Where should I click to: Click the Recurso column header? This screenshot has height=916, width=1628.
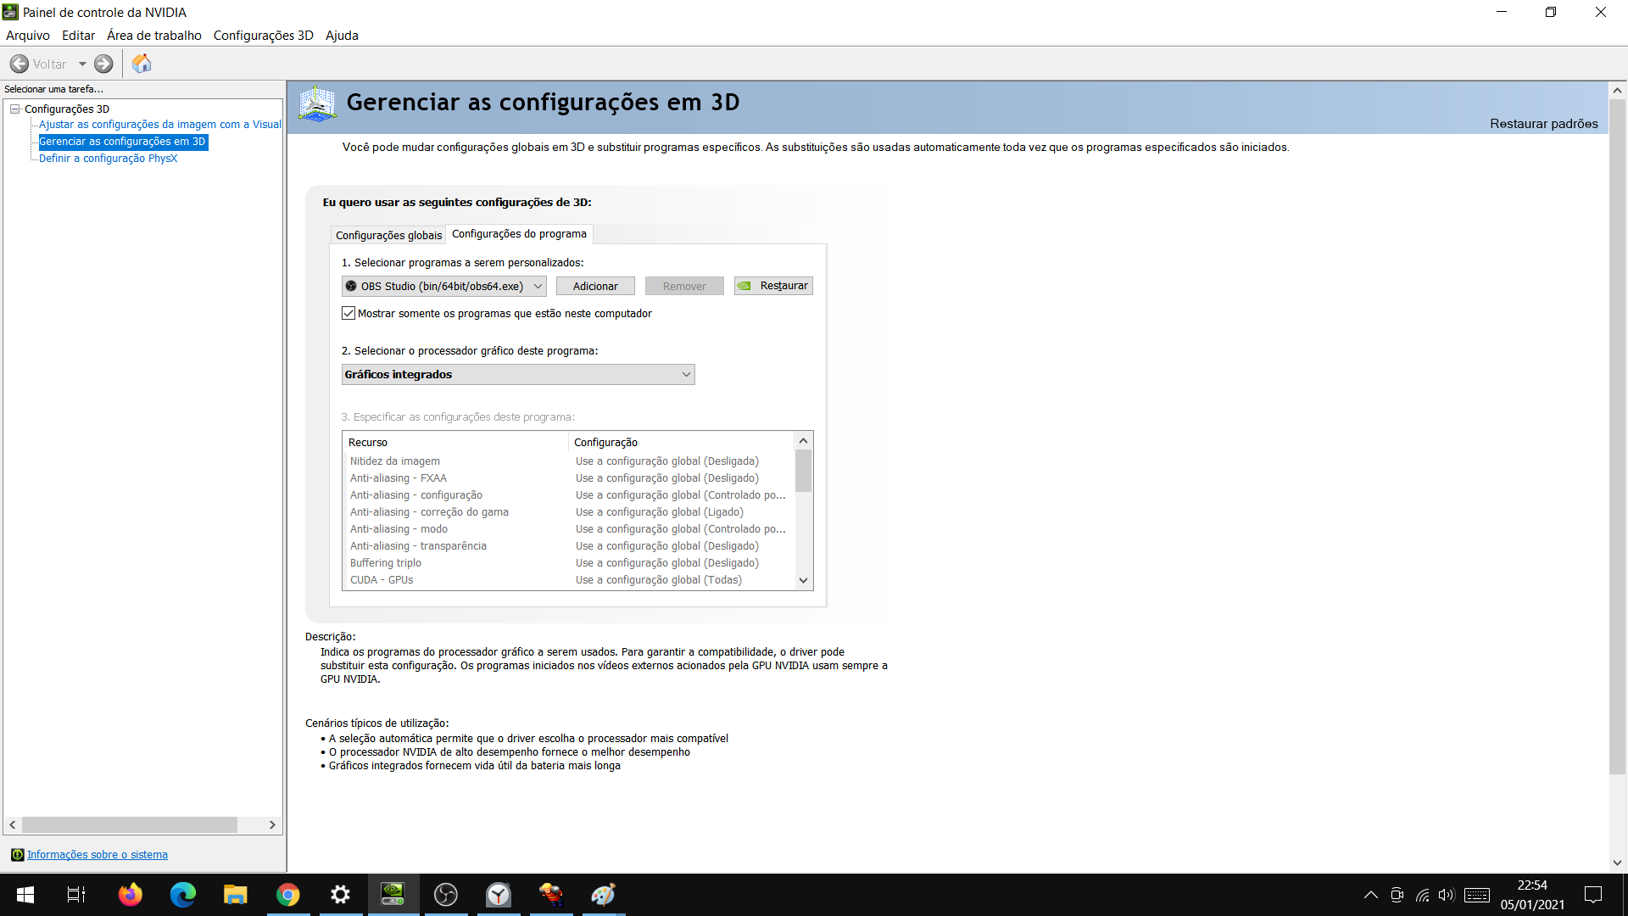click(x=455, y=442)
